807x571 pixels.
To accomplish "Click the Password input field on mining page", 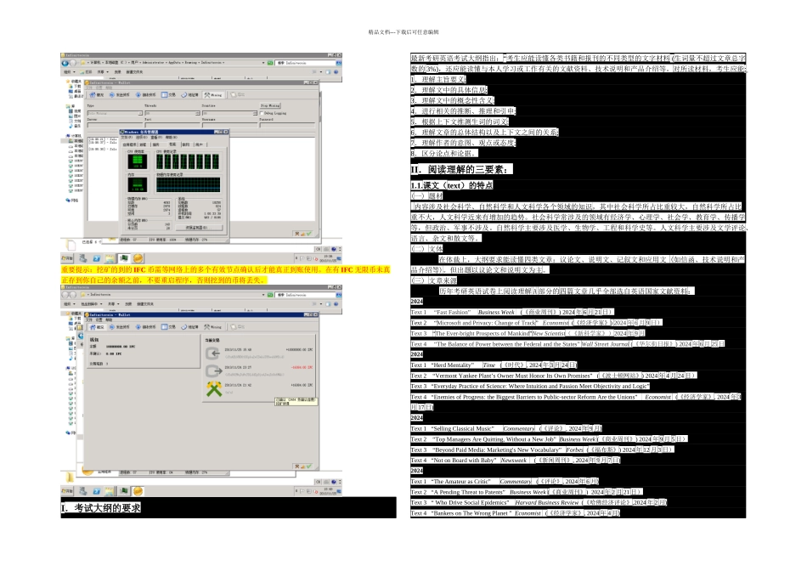I will [x=287, y=125].
